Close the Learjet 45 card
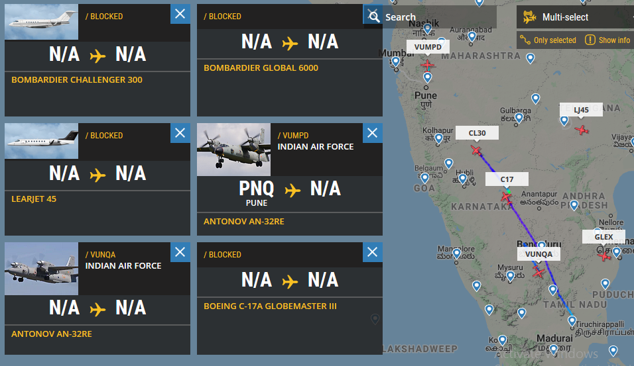This screenshot has width=634, height=366. pos(180,133)
